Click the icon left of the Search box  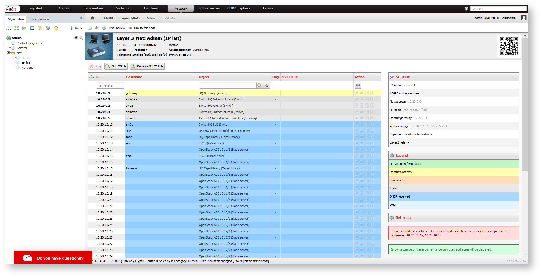click(x=466, y=9)
